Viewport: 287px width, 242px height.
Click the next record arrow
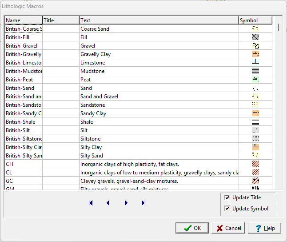(126, 203)
